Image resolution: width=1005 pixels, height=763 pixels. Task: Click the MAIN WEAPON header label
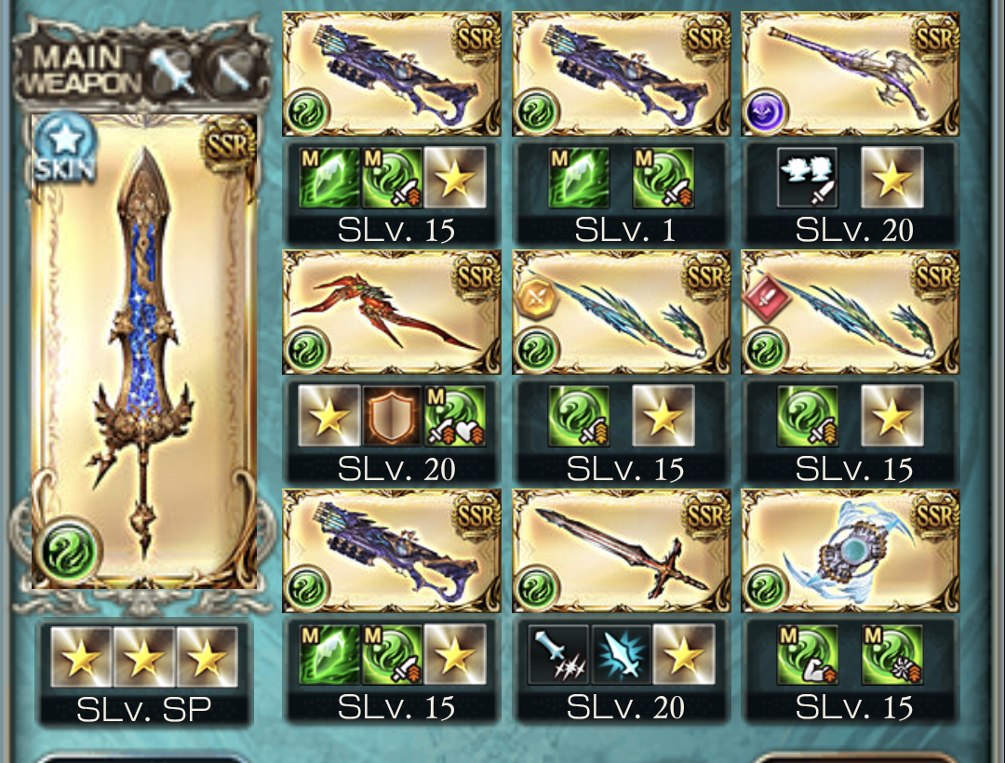80,69
